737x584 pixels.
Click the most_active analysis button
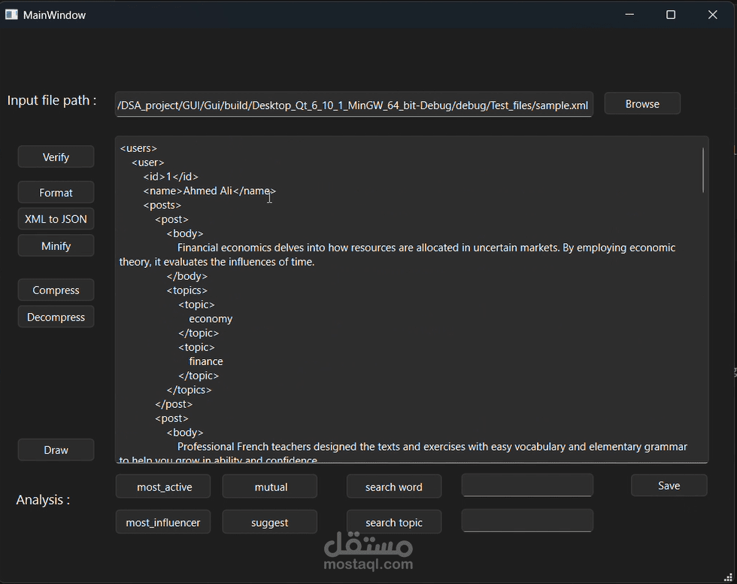tap(163, 487)
